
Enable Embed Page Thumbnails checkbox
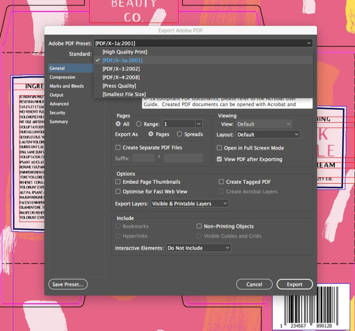coord(118,182)
